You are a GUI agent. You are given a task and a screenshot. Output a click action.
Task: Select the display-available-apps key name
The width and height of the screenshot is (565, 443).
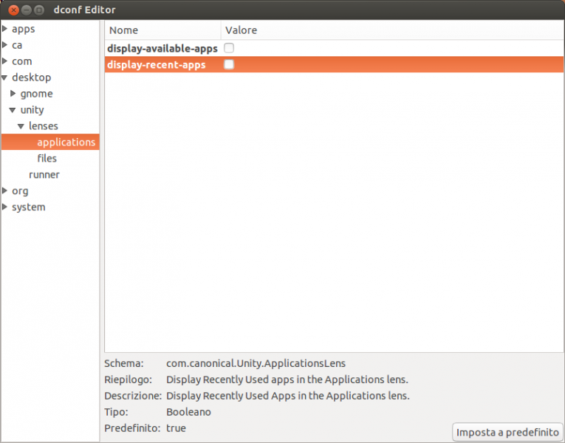(162, 48)
